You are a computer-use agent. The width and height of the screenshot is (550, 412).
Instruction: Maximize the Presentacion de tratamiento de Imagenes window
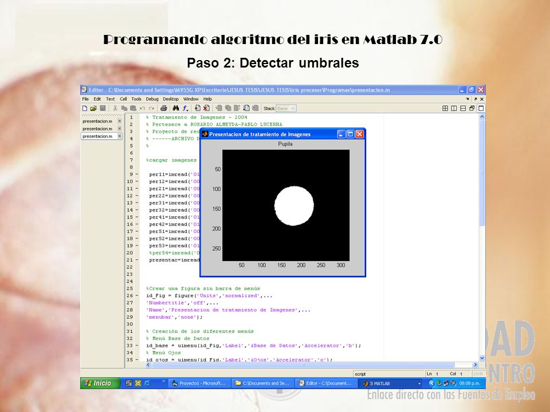[x=351, y=134]
